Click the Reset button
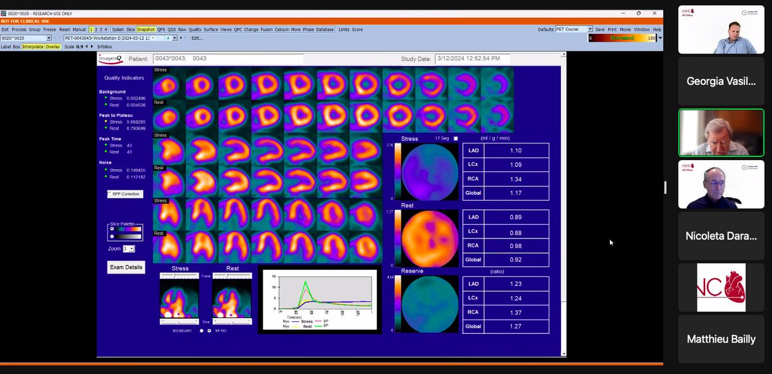The image size is (772, 374). [64, 30]
